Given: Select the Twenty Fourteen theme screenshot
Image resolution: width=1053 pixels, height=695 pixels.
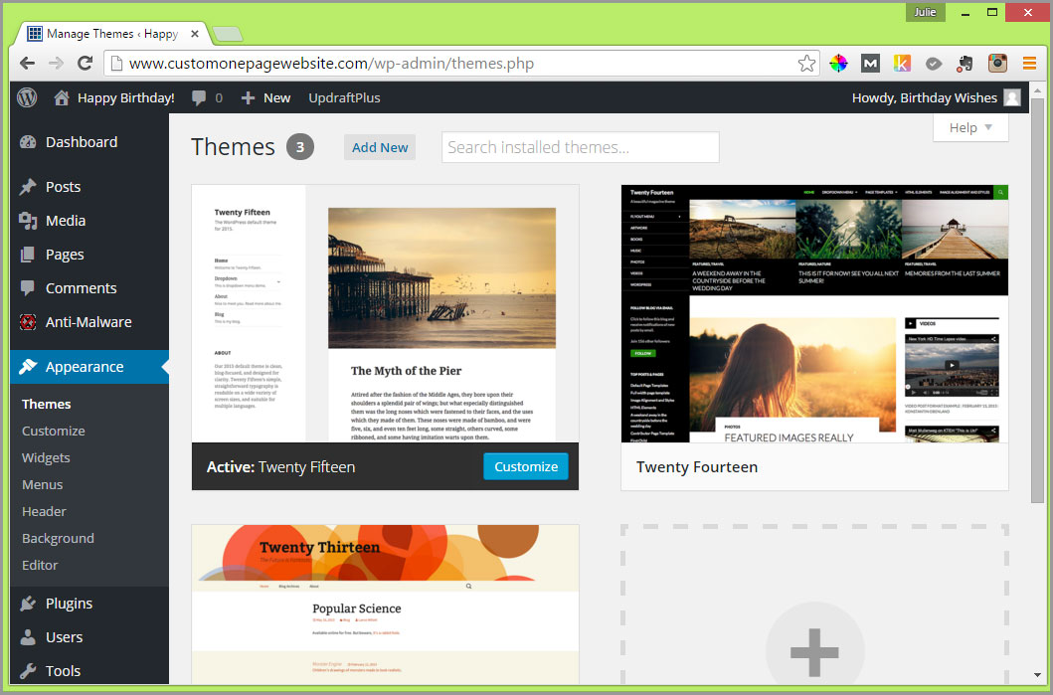Looking at the screenshot, I should (x=814, y=313).
